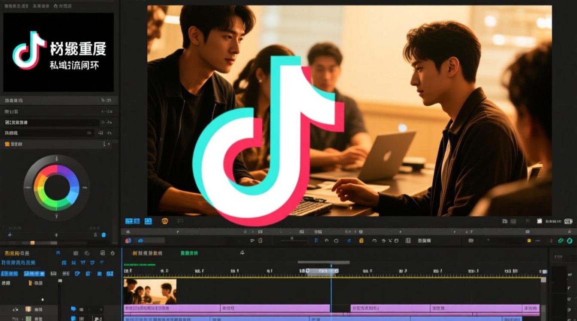Switch to the orange-labeled tab above the timeline
This screenshot has width=577, height=321.
click(147, 253)
